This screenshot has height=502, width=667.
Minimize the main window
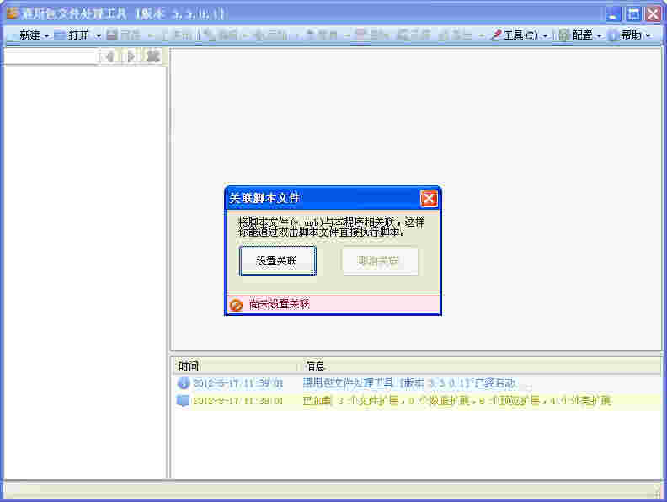tap(612, 14)
